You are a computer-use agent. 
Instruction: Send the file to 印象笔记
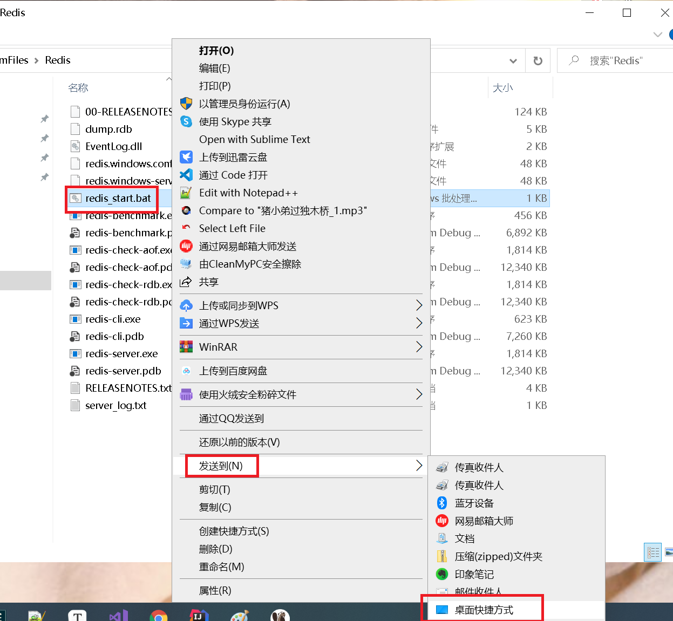point(473,574)
